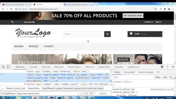Click the Chrome icon in Windows taskbar
Screen dimensions: 176x99
pyautogui.click(x=35, y=98)
